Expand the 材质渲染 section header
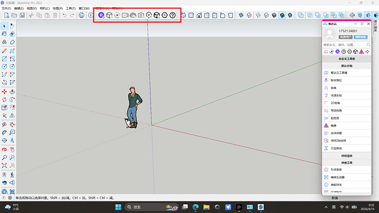379x213 pixels. (x=347, y=156)
